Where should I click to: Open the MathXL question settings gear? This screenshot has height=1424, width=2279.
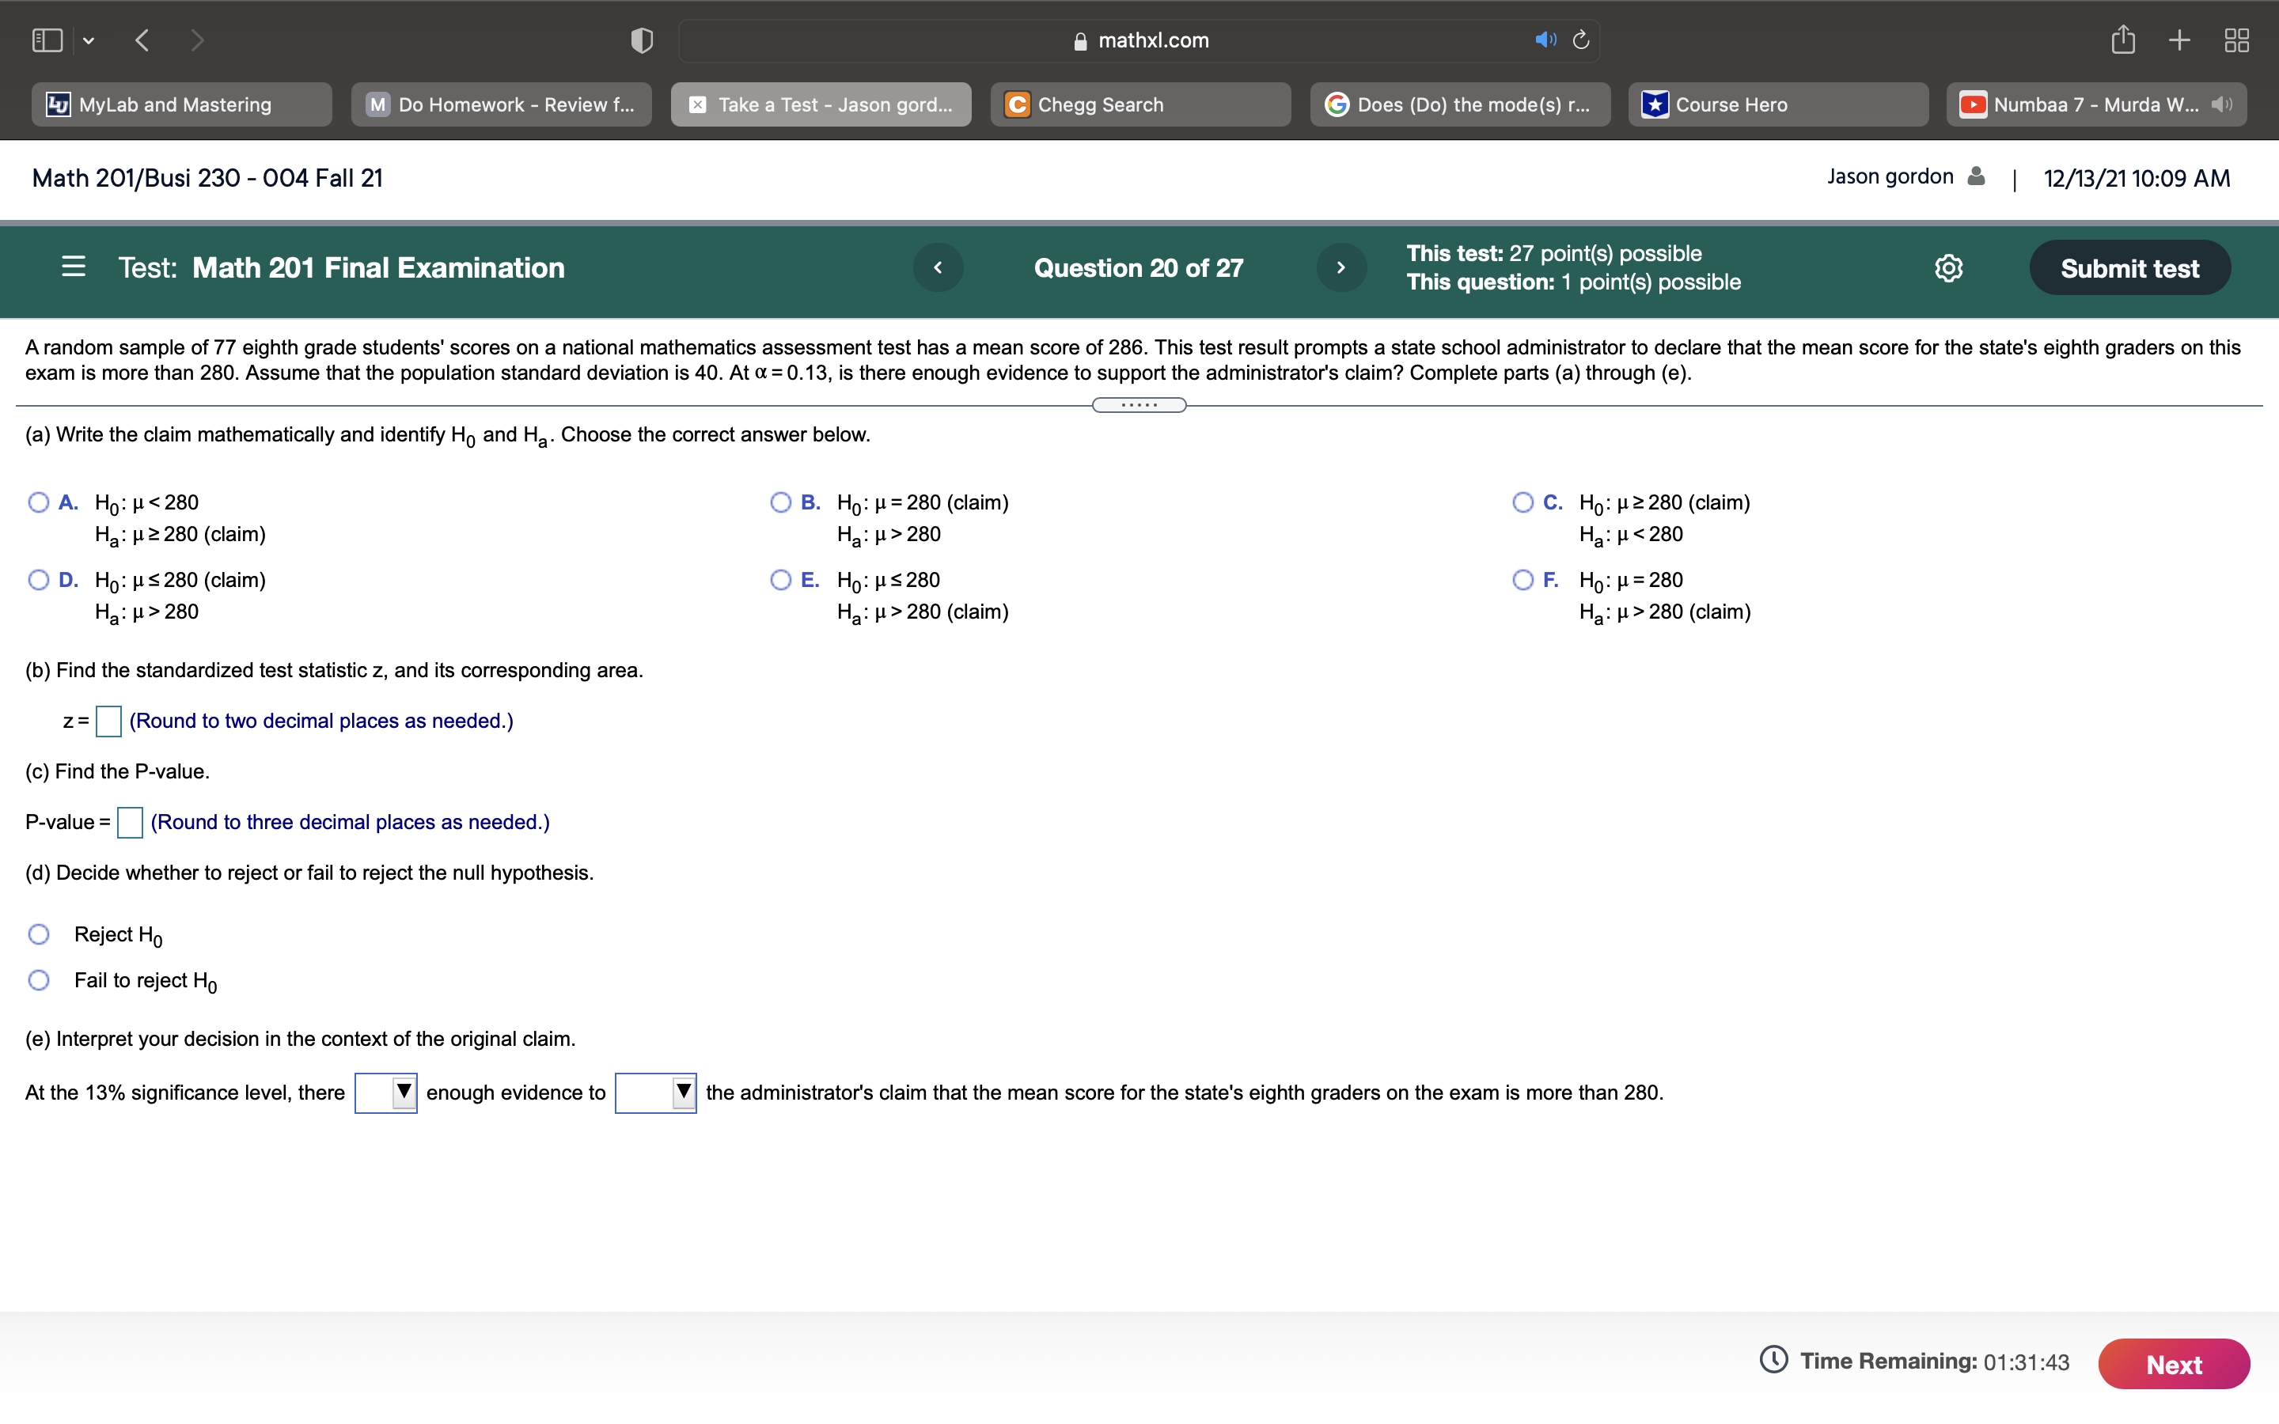pos(1947,267)
